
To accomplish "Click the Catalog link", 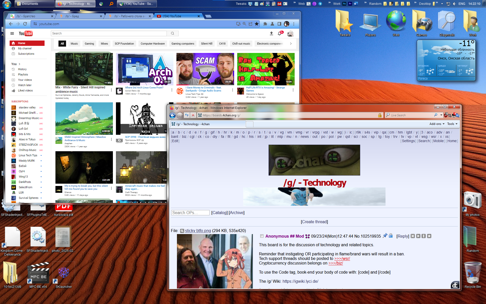I will (x=219, y=213).
